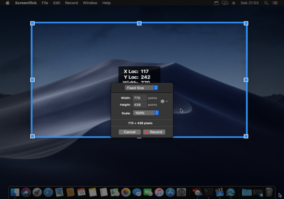Open the Notes app in Dock
Image resolution: width=284 pixels, height=199 pixels.
pyautogui.click(x=92, y=192)
